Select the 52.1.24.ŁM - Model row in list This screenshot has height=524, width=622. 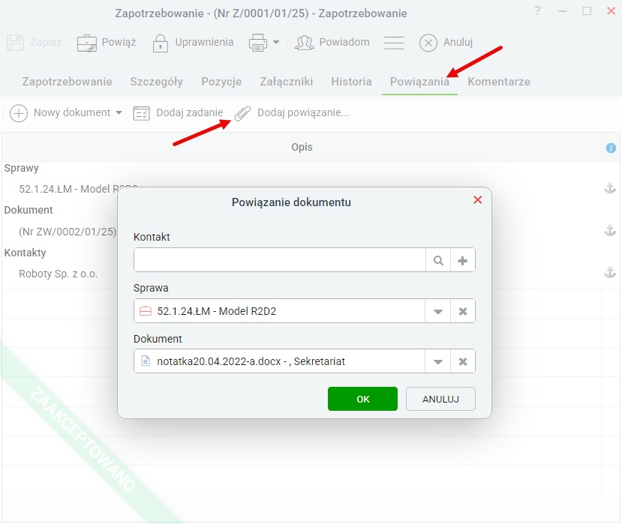69,189
